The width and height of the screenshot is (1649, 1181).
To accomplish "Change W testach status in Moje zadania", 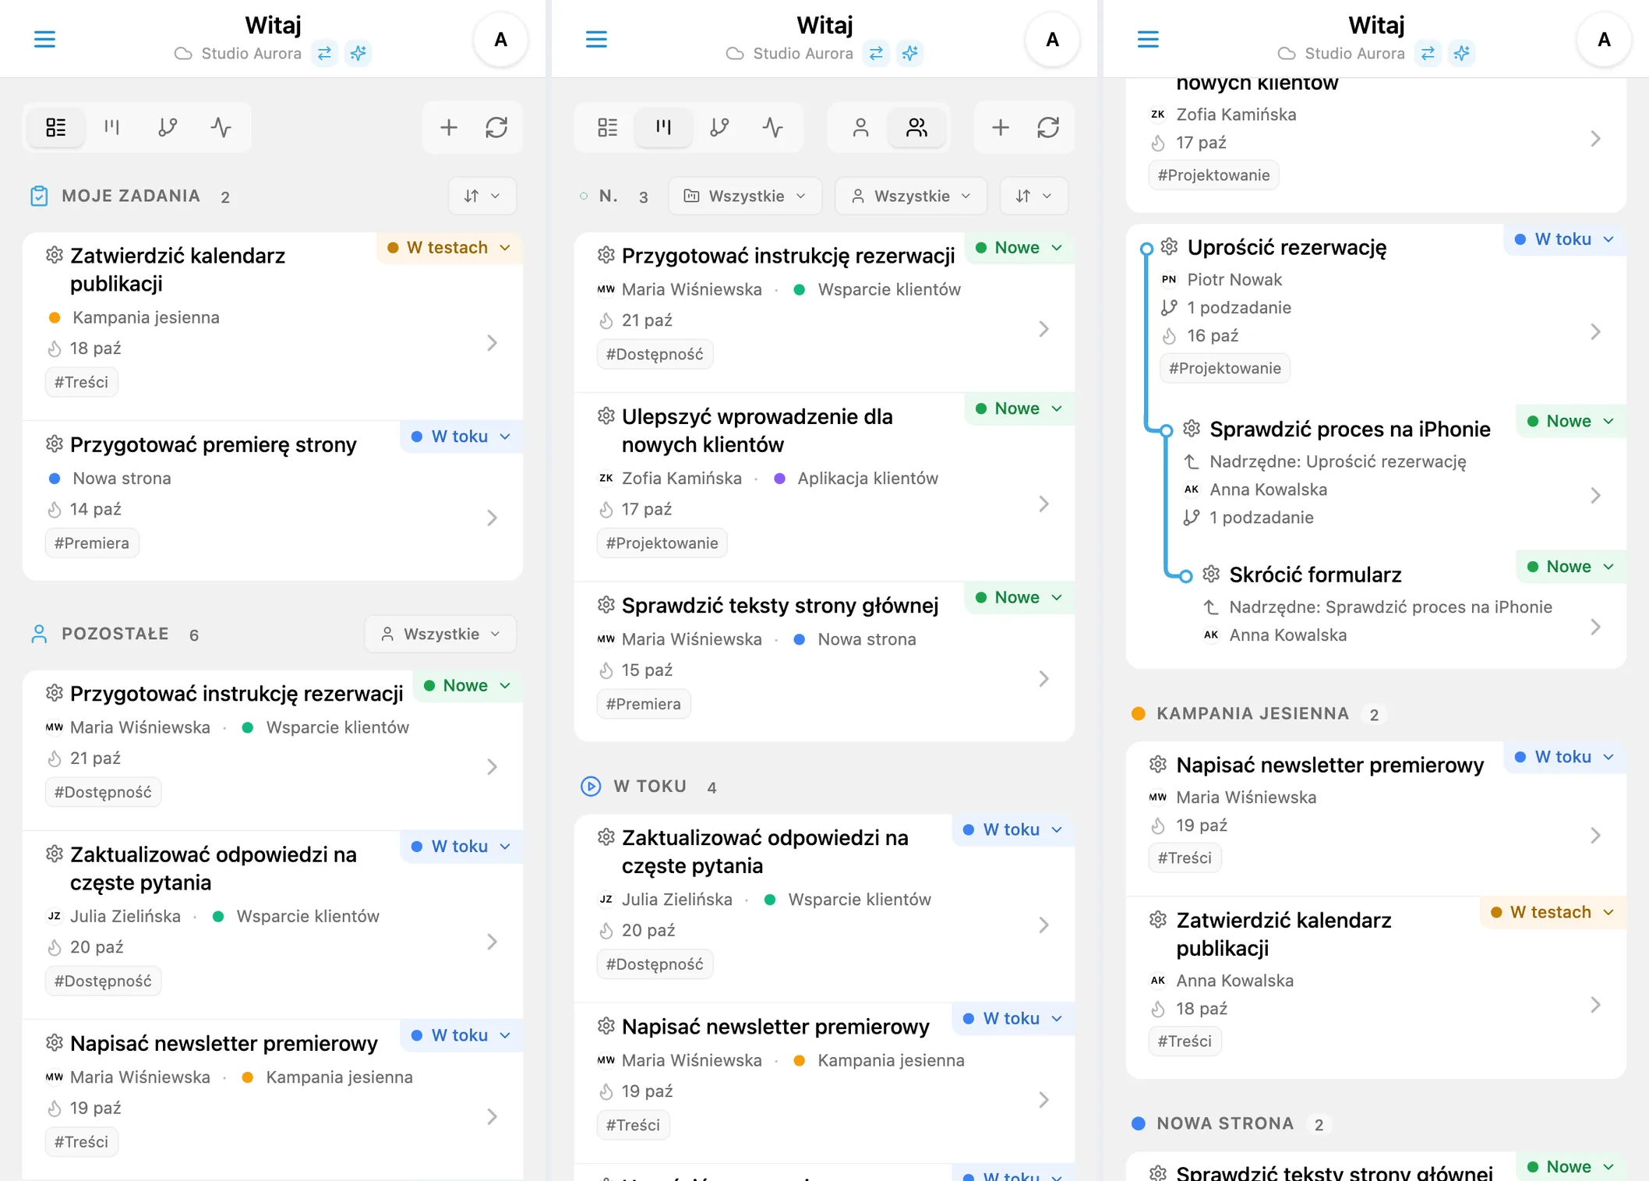I will (x=450, y=248).
